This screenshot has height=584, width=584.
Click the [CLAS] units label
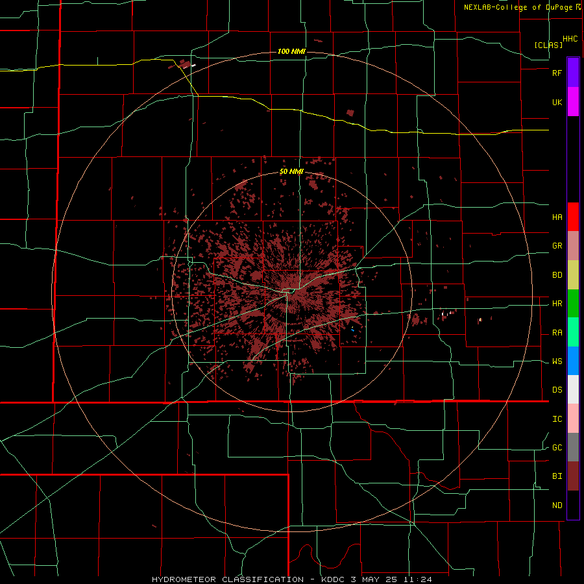[x=548, y=45]
